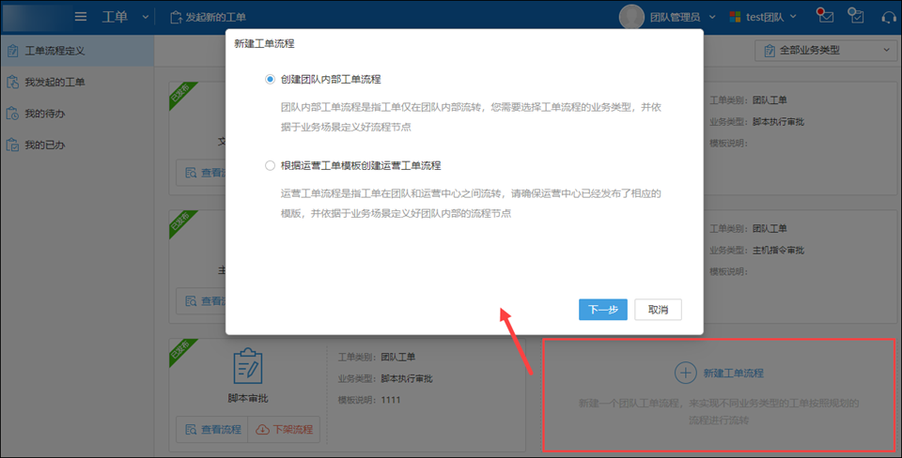Click the plus icon for 新建工单流程
902x458 pixels.
685,373
